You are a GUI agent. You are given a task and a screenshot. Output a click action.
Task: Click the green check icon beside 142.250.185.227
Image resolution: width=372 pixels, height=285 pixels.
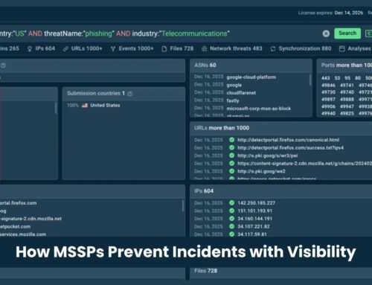click(231, 203)
